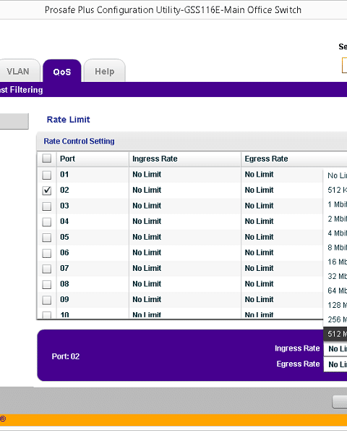Open the Help tab
347x431 pixels.
[x=105, y=71]
